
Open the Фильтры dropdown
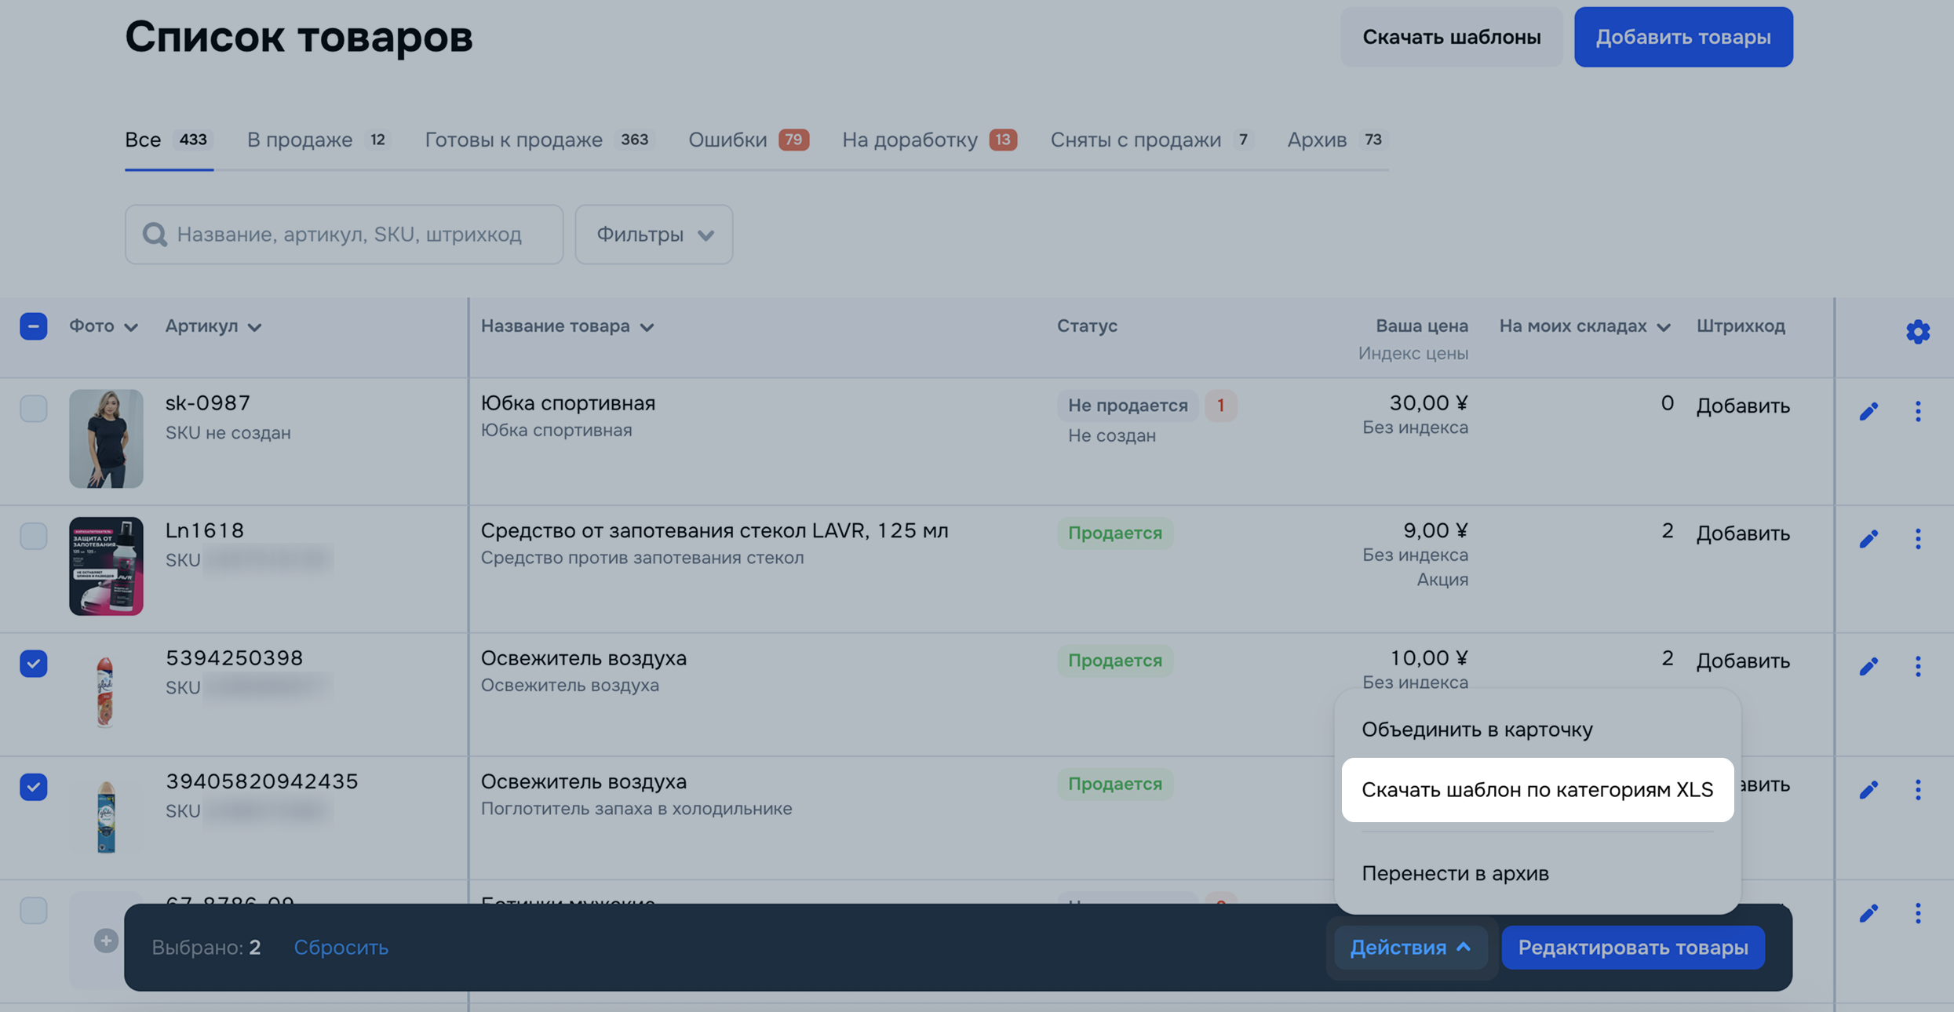[654, 235]
